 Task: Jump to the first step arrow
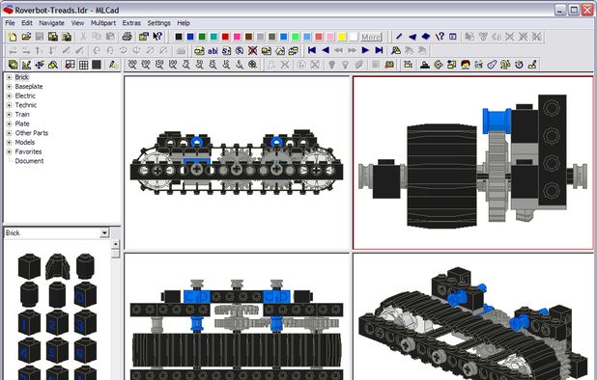tap(312, 50)
